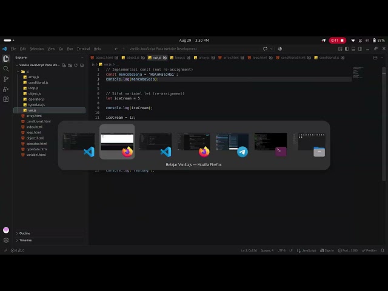This screenshot has width=388, height=291.
Task: Select the highlighted Belajar Vanillajs Firefox window
Action: [x=117, y=142]
